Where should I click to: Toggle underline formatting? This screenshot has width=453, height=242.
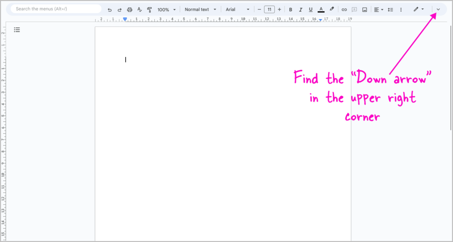point(311,10)
